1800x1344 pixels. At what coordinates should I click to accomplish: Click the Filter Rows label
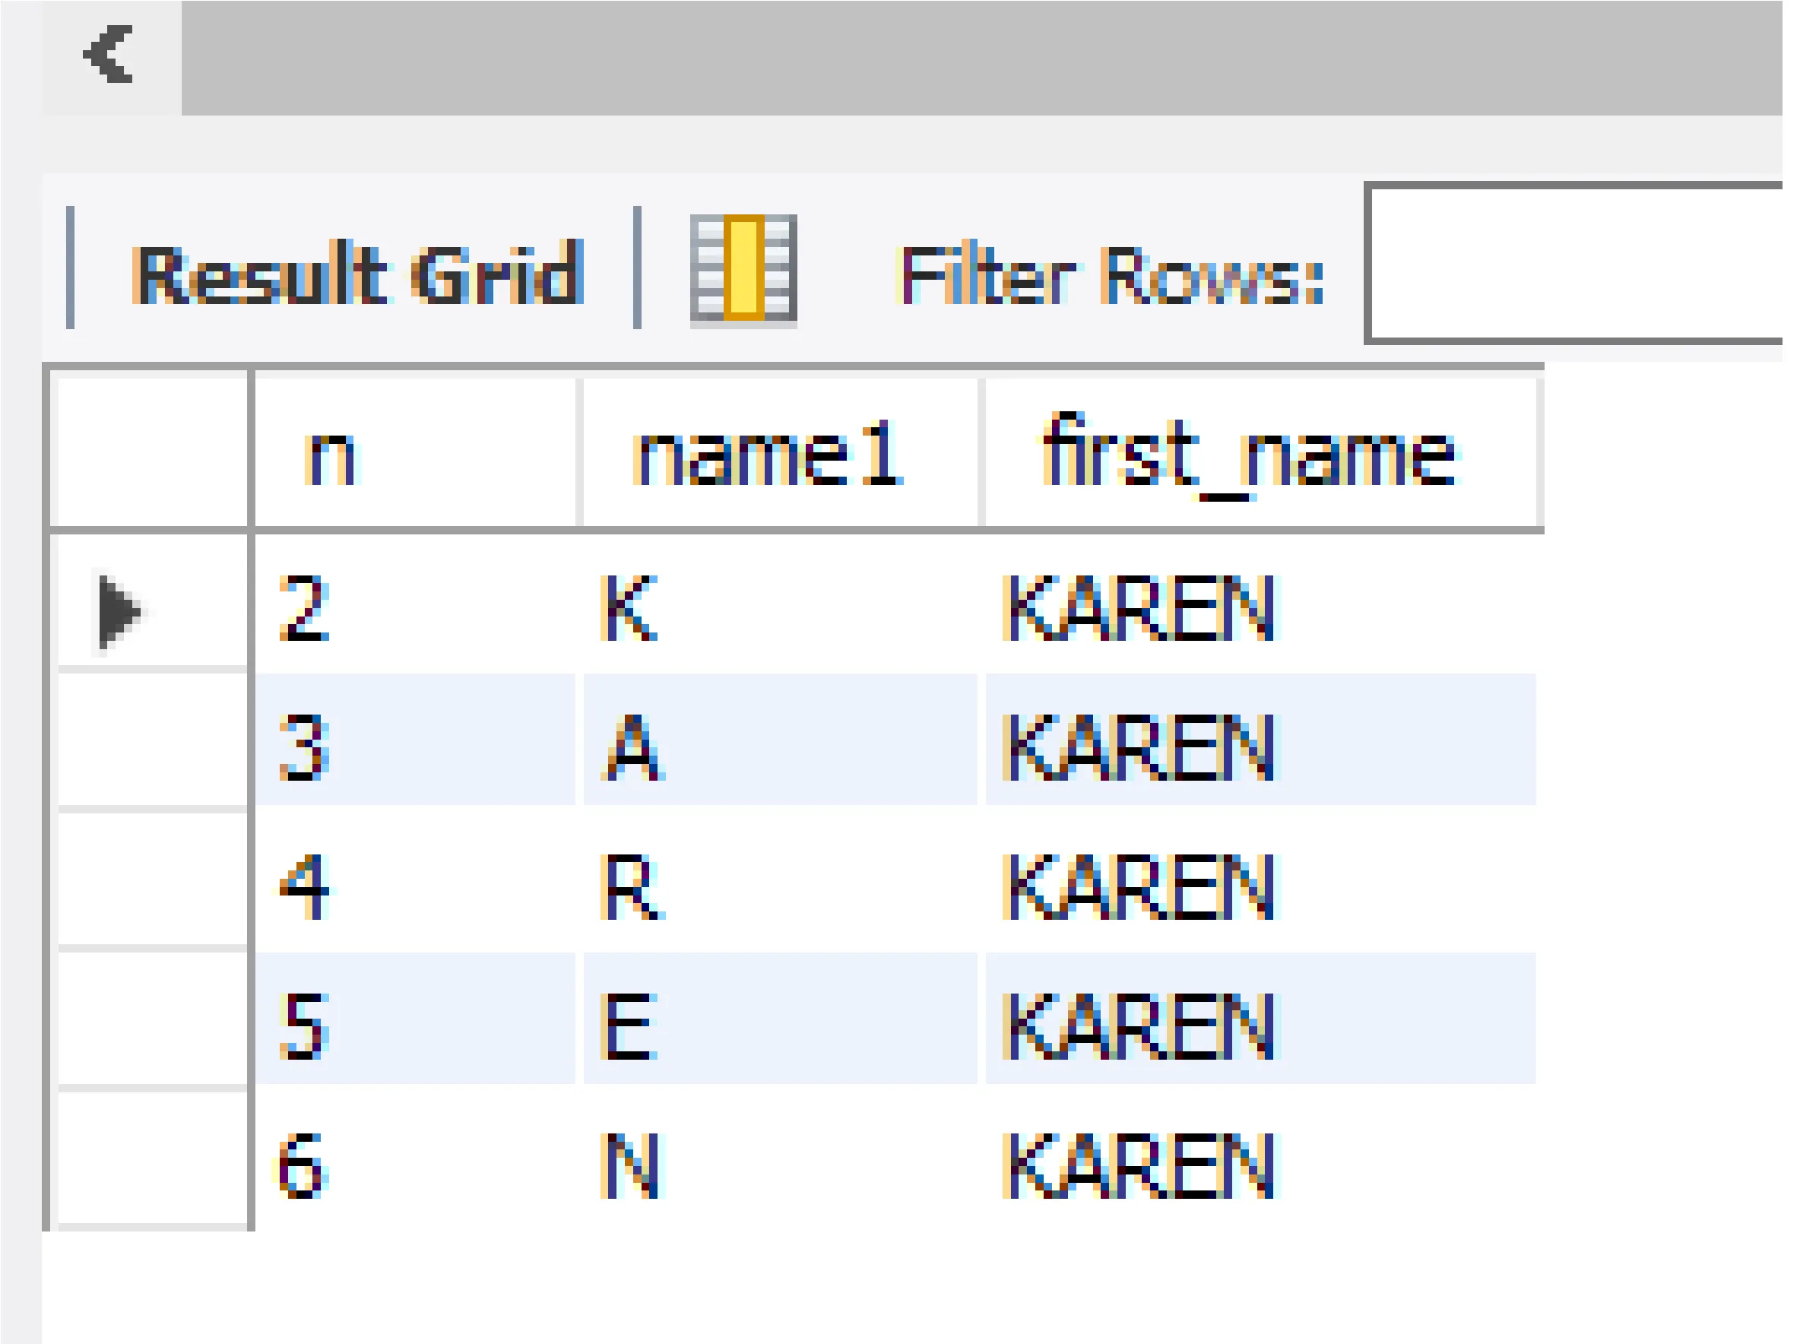point(1111,277)
